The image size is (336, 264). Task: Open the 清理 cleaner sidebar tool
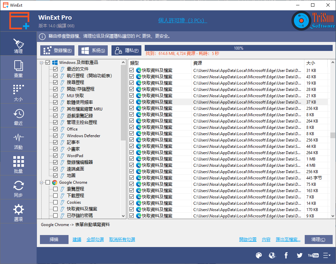point(18,44)
